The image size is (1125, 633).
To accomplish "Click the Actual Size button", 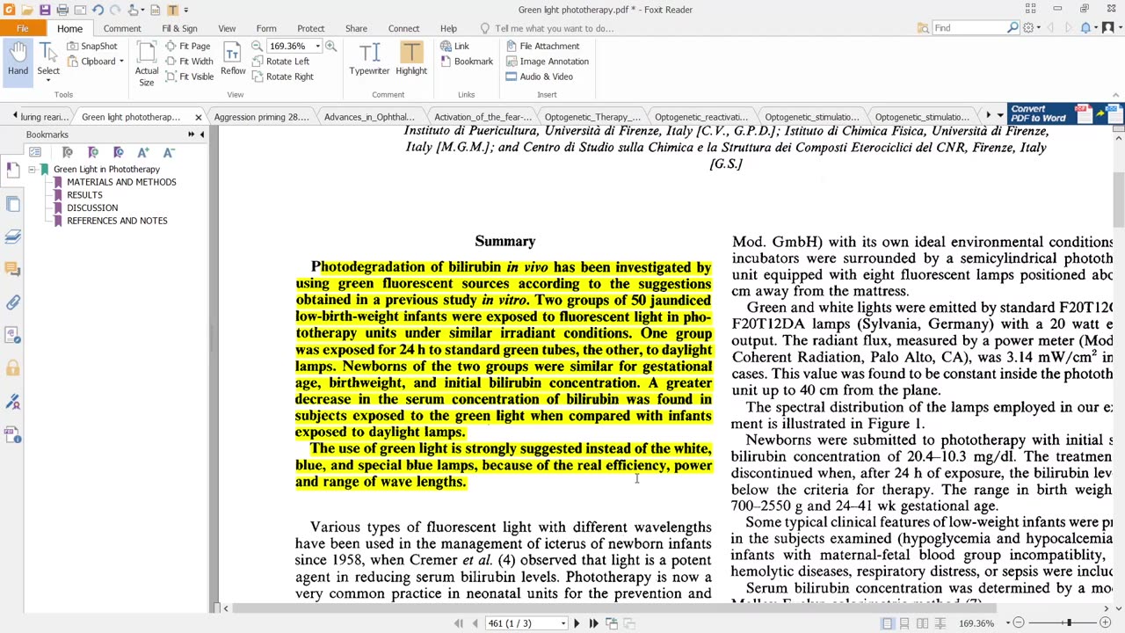I will point(147,63).
